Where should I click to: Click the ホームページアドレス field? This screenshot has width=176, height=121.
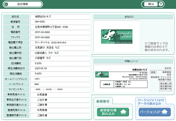60,79
